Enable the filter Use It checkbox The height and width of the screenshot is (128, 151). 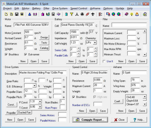(104, 61)
